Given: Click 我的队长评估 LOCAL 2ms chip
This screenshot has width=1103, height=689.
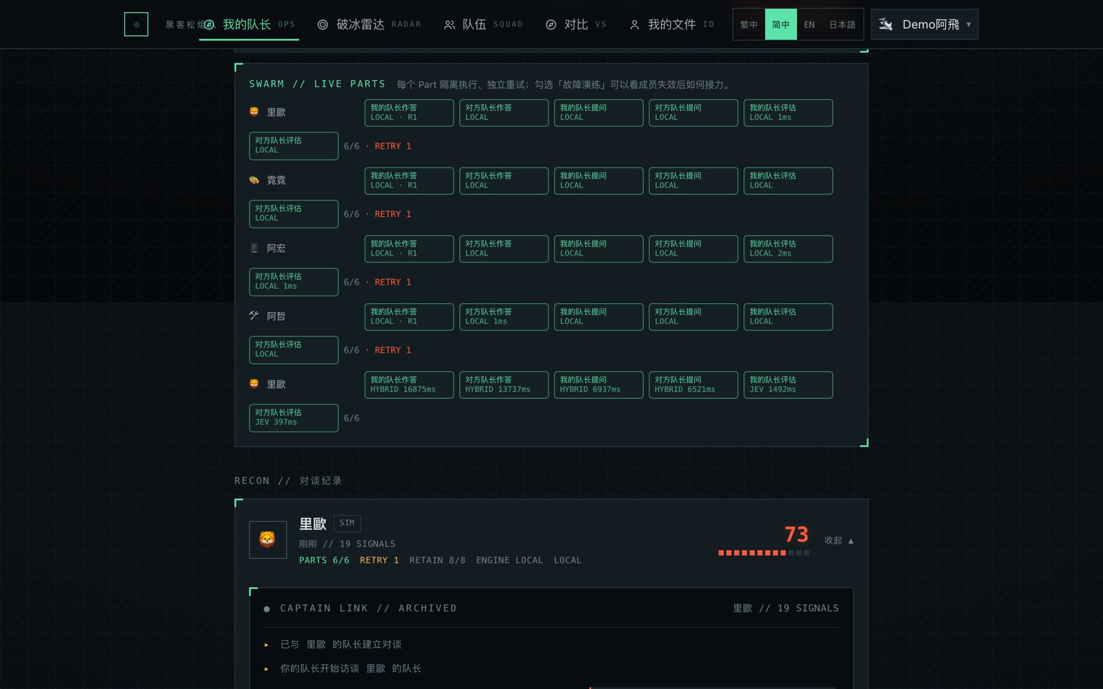Looking at the screenshot, I should tap(788, 249).
